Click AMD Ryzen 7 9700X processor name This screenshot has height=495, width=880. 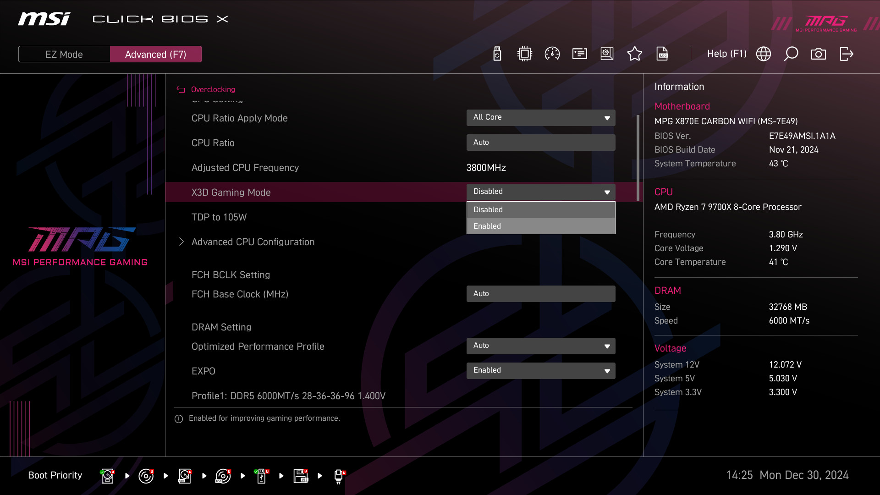coord(728,207)
